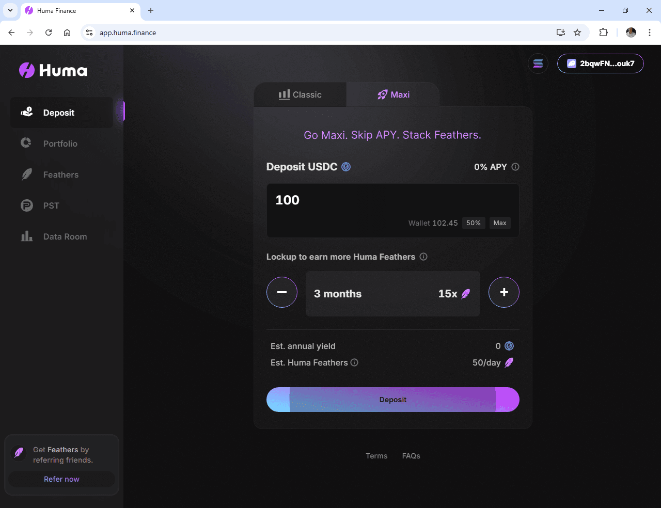Switch to the Classic tab
The height and width of the screenshot is (508, 661).
point(300,94)
